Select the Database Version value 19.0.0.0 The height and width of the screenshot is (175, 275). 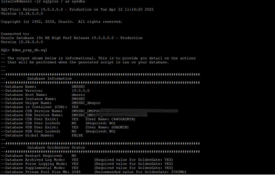80,91
